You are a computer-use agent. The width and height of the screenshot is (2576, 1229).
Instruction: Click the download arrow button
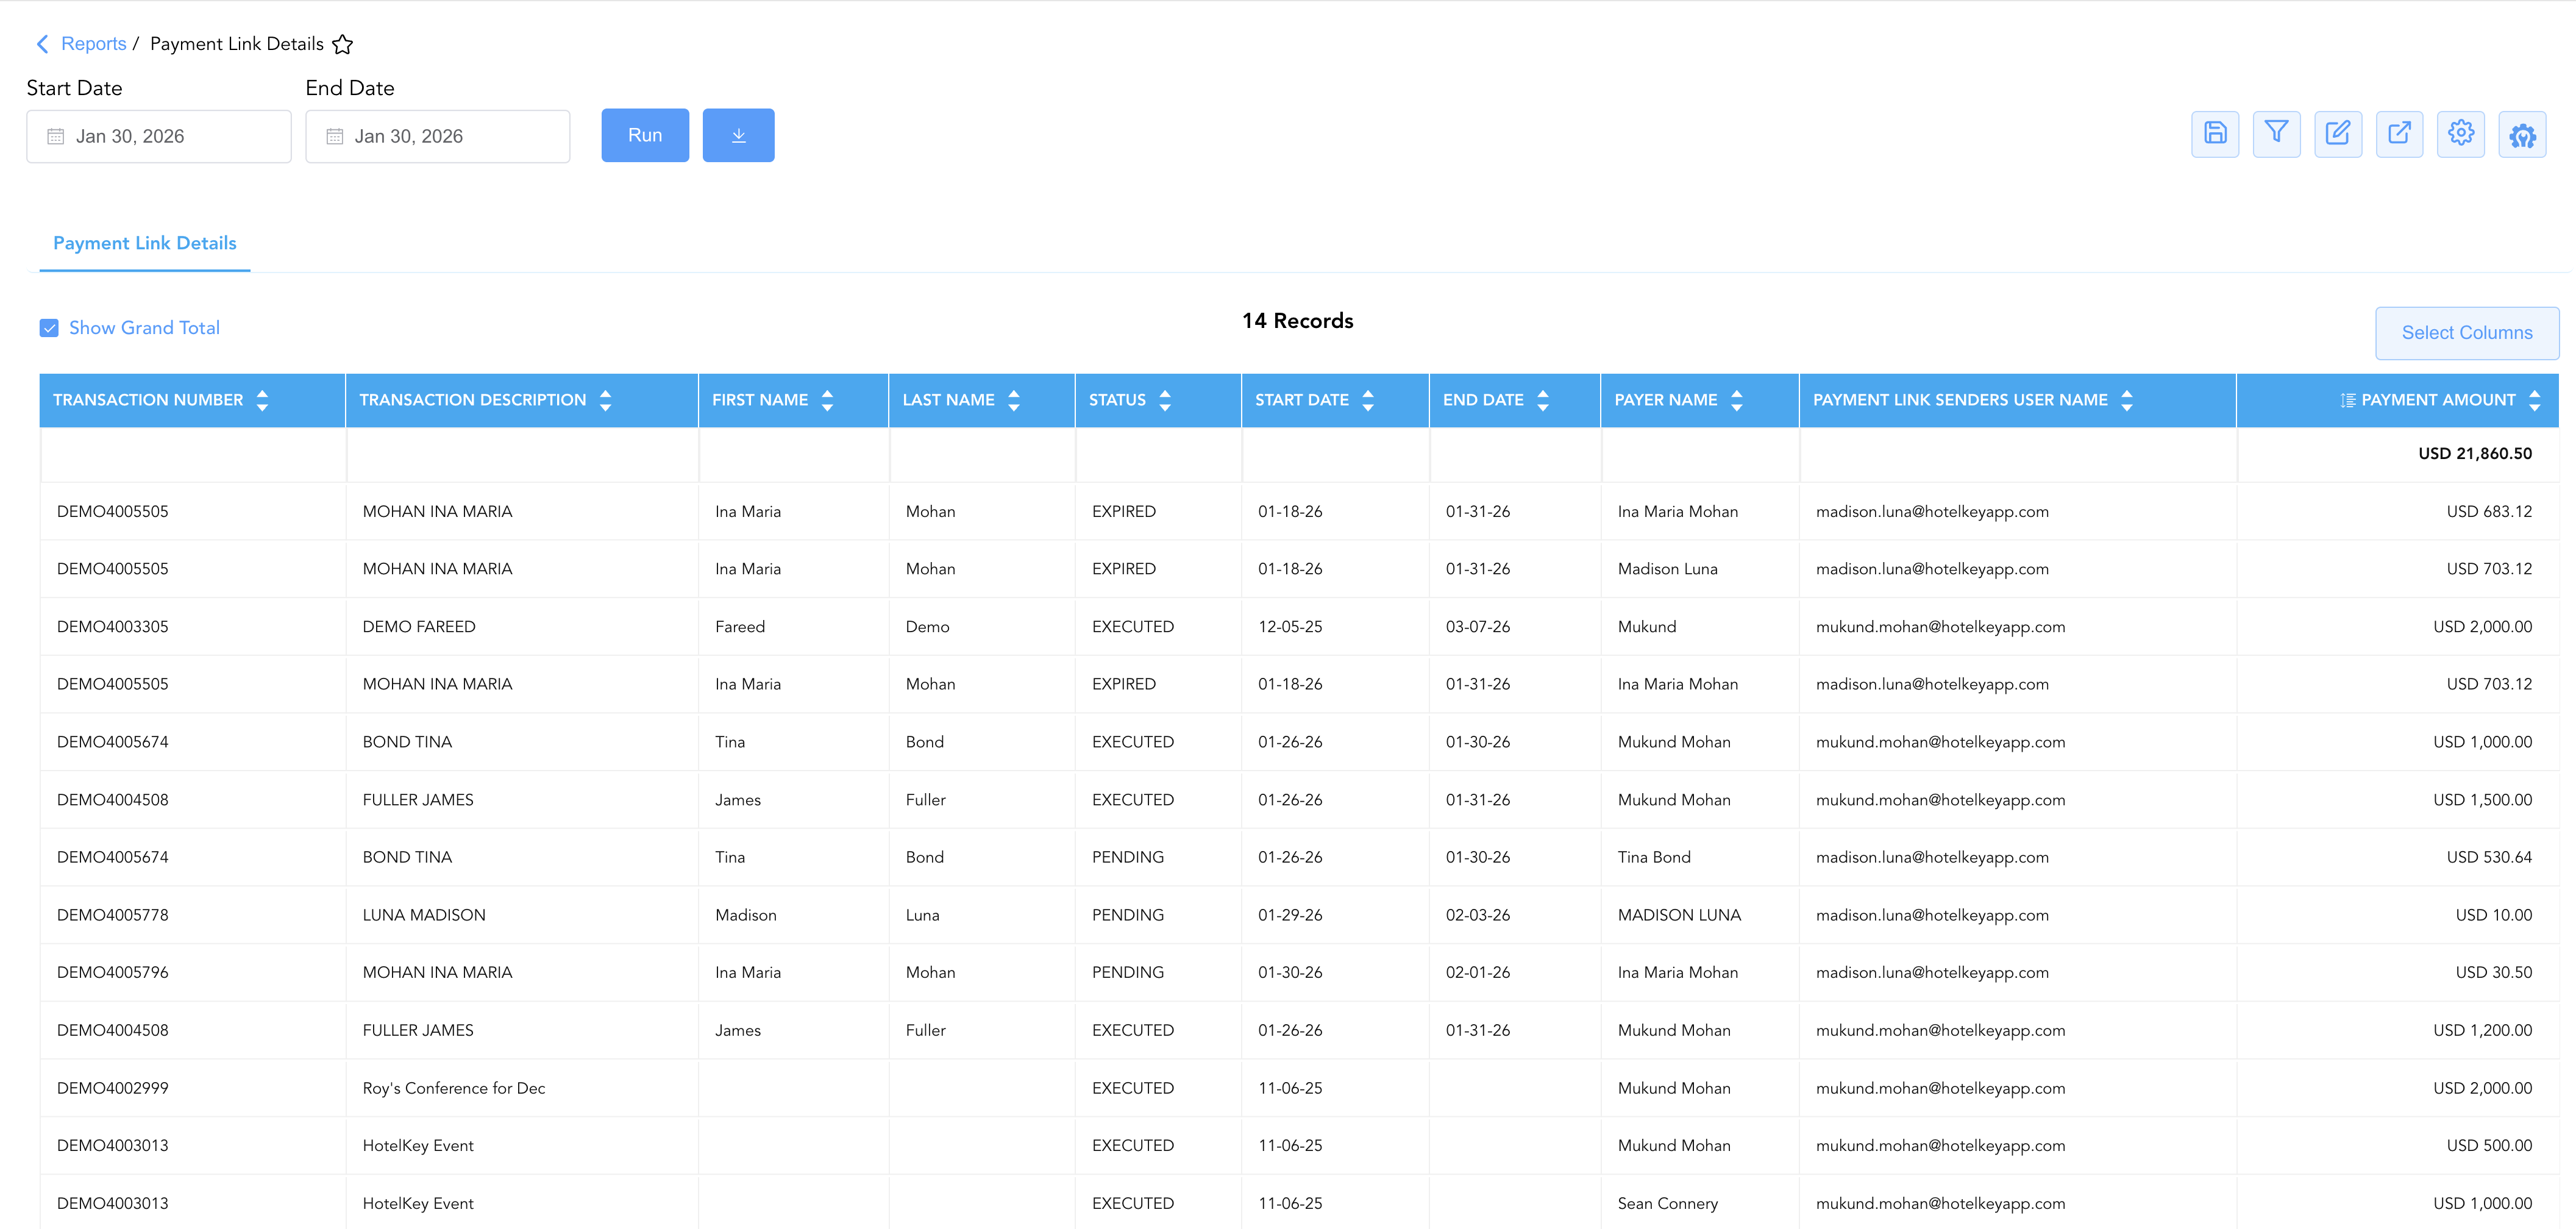[x=738, y=135]
